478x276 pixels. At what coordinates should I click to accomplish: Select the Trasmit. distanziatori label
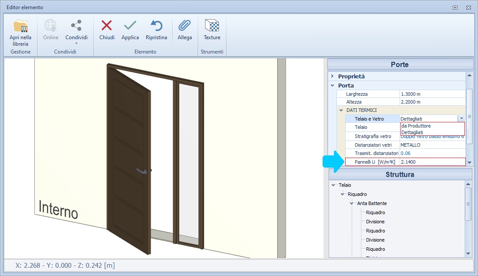click(x=377, y=153)
